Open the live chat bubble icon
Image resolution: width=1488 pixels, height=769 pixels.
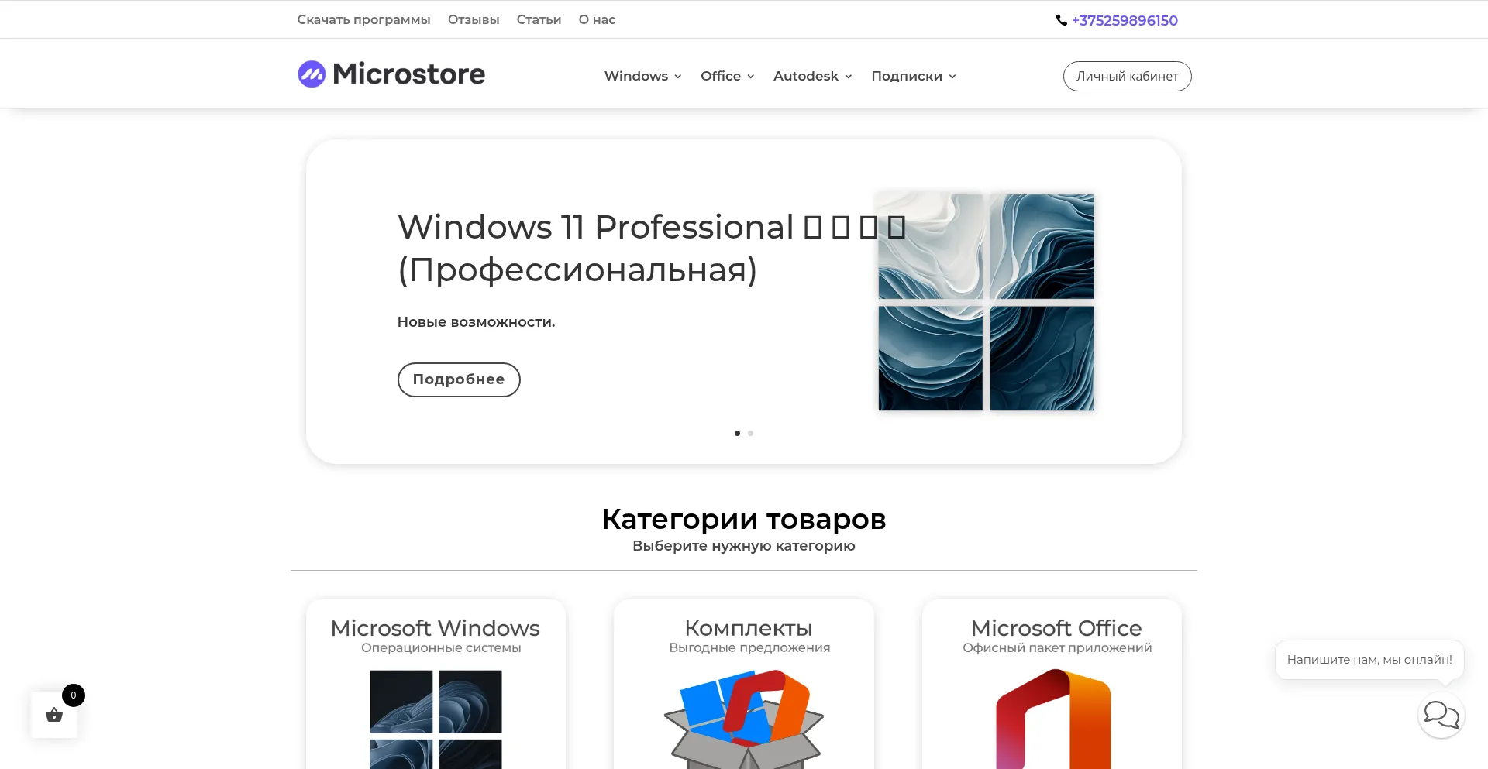tap(1441, 715)
